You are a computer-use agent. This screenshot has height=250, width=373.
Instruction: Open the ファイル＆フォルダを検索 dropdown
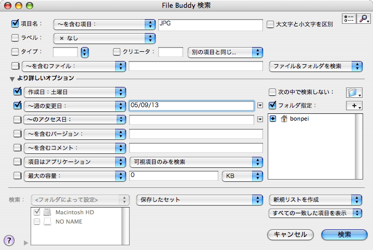click(315, 66)
